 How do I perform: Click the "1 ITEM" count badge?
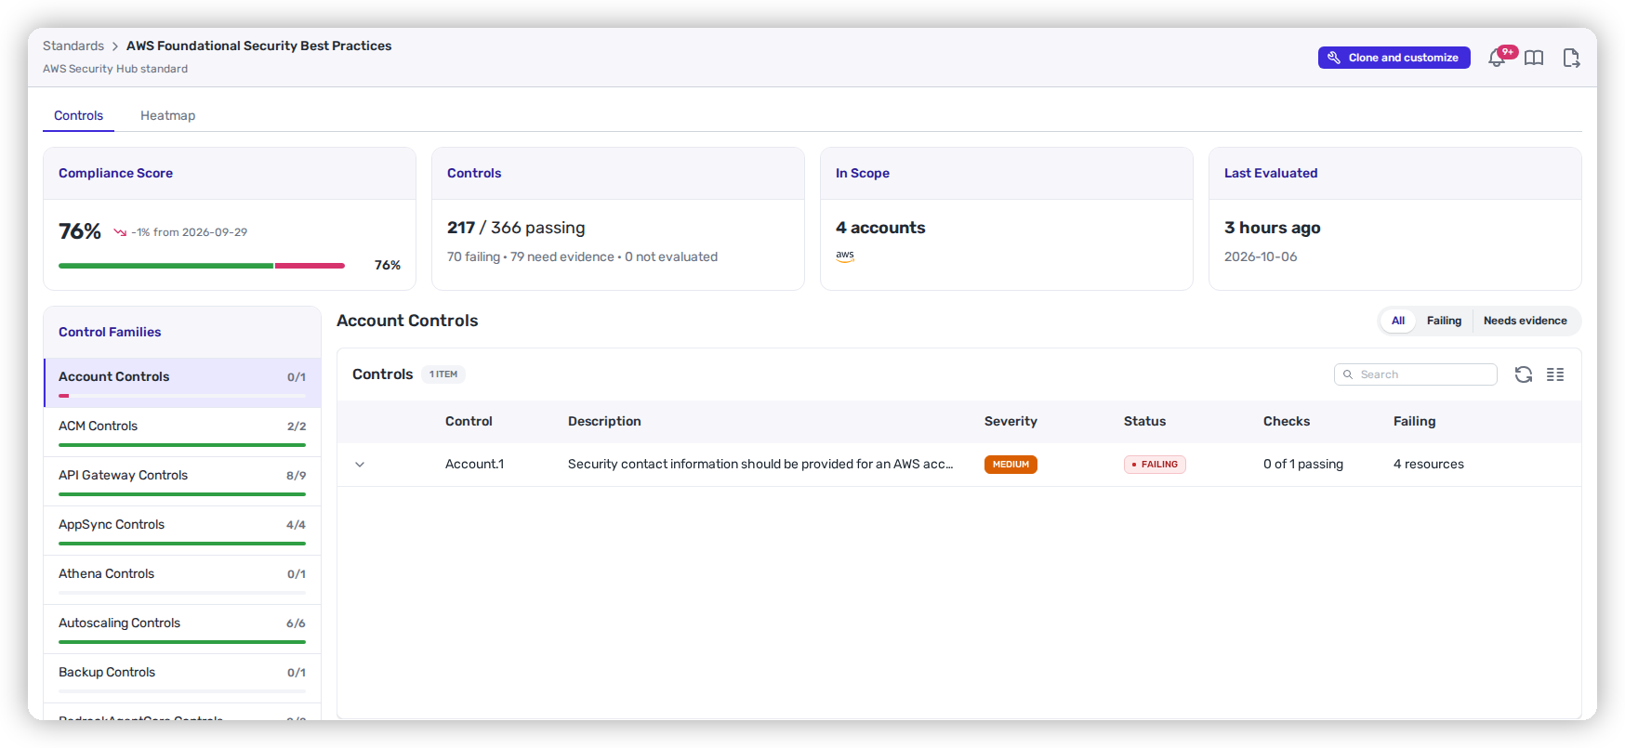point(443,374)
